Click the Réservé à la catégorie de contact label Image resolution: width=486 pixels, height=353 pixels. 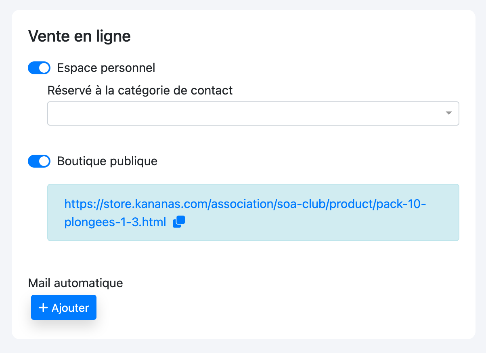[140, 90]
